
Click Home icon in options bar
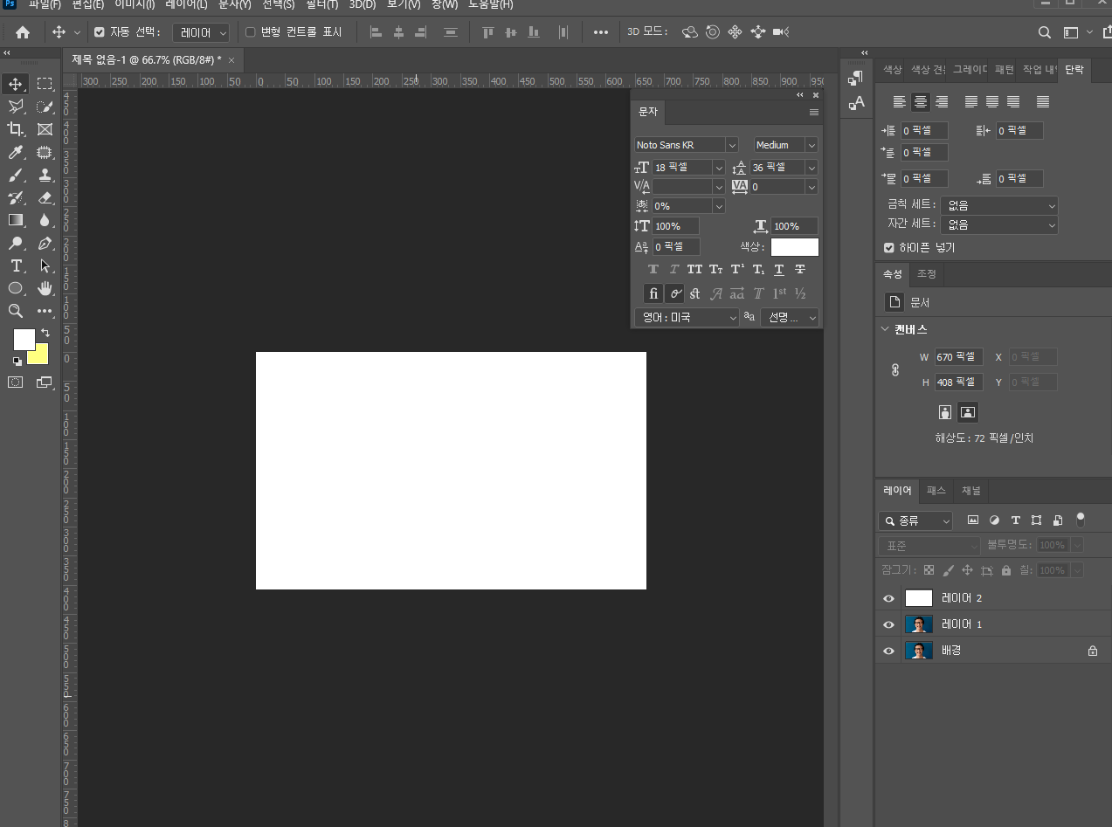coord(23,32)
